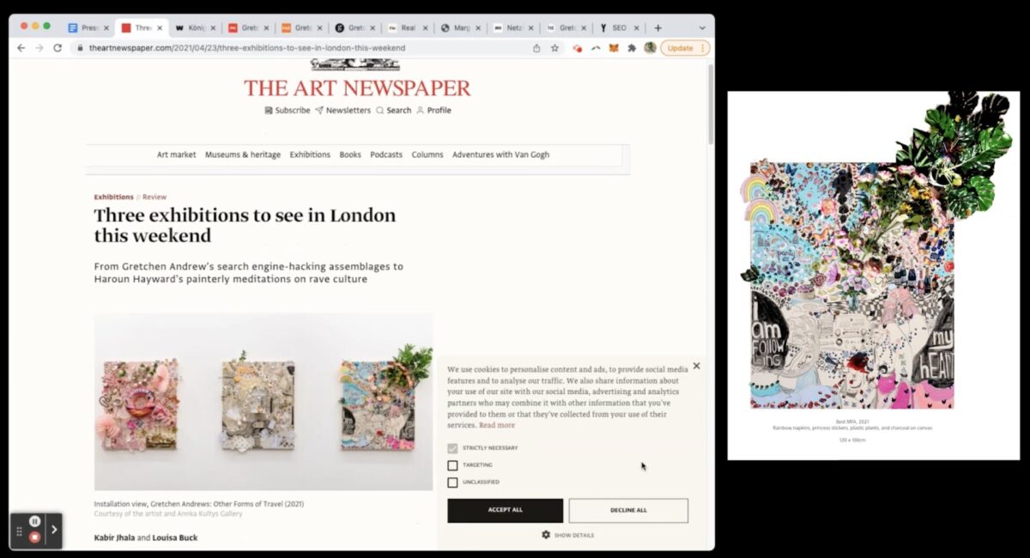Click the Review tag above the headline
Image resolution: width=1030 pixels, height=558 pixels.
154,197
